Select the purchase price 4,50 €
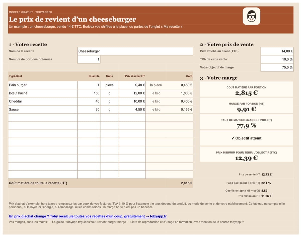301x245 pixels. [132, 109]
